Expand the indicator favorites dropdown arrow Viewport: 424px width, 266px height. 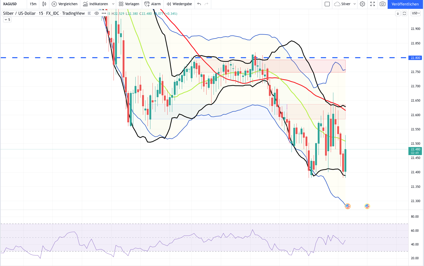pos(113,4)
